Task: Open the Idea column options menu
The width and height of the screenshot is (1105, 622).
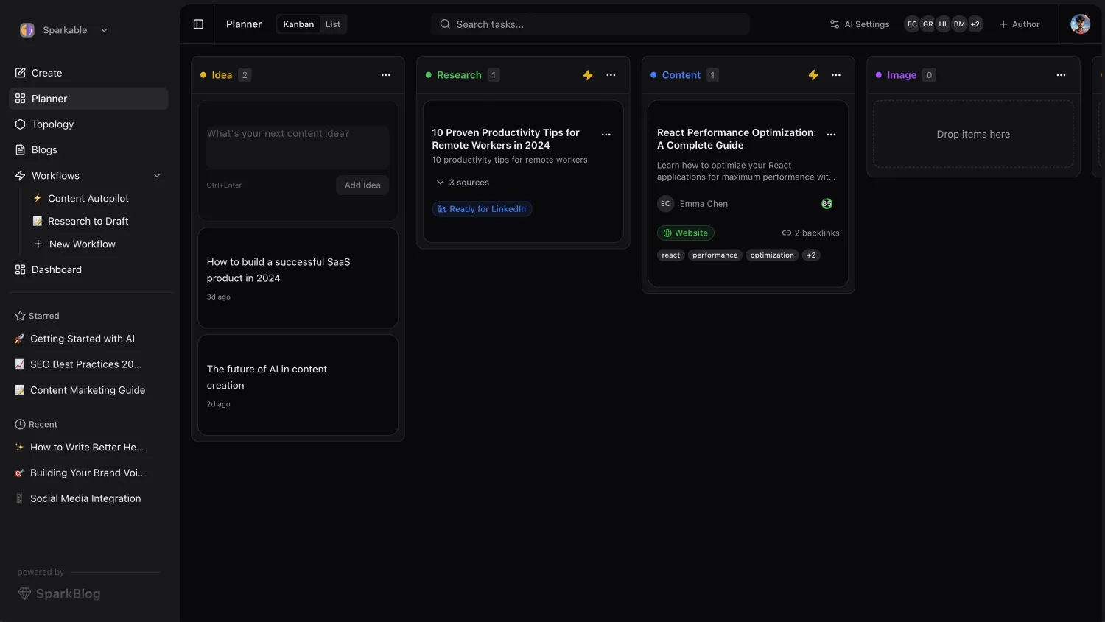Action: pyautogui.click(x=385, y=75)
